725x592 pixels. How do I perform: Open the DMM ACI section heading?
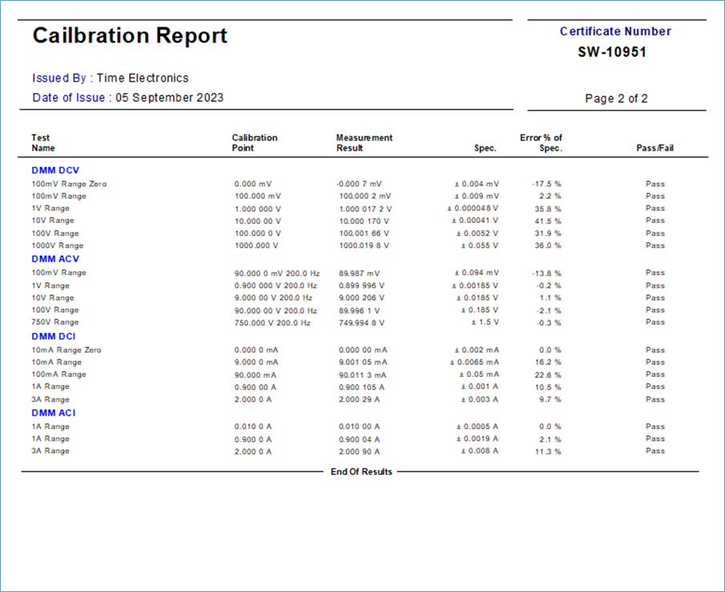54,413
